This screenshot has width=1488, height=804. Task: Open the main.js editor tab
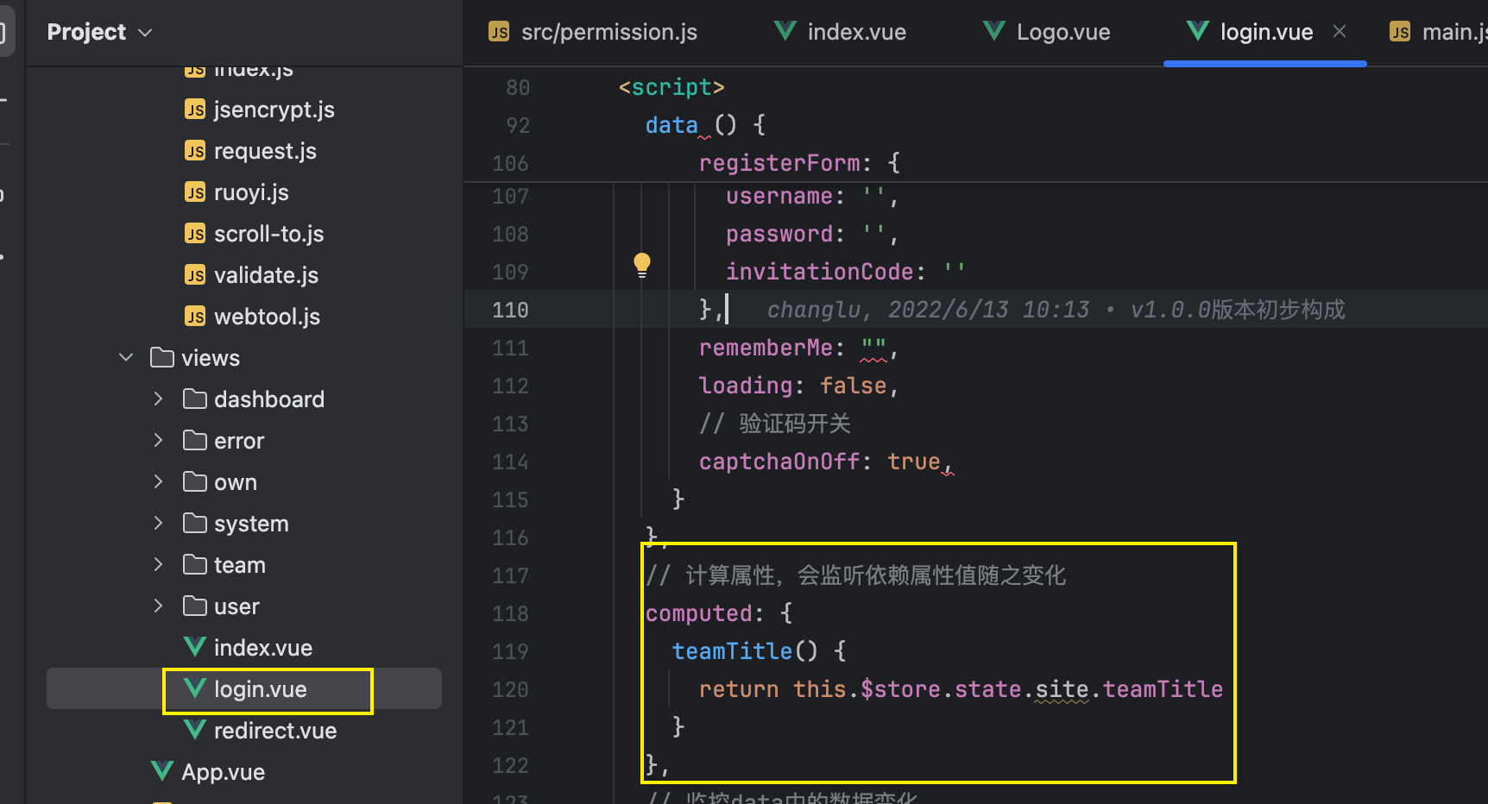click(x=1438, y=32)
